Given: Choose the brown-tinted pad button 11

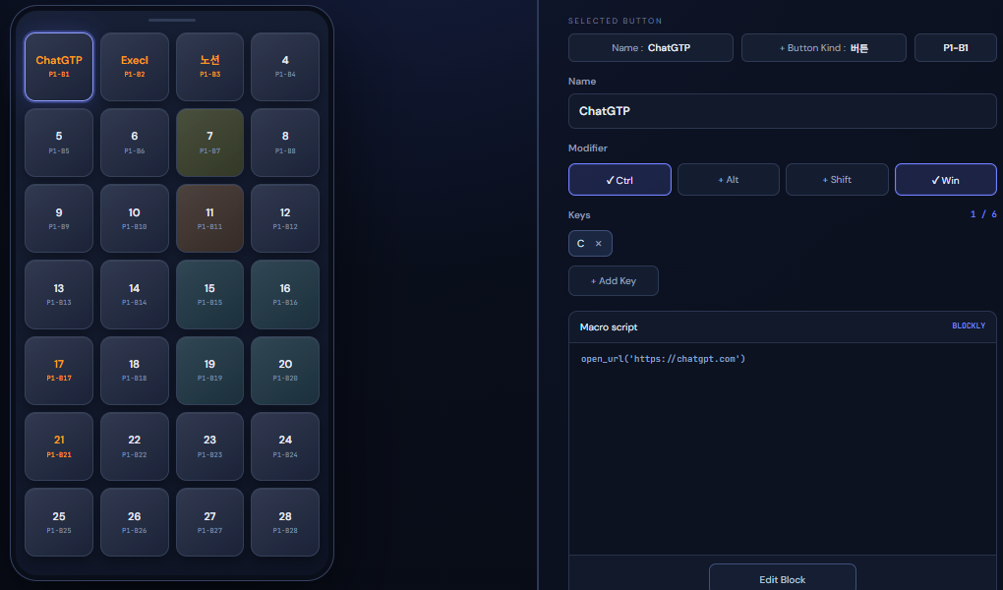Looking at the screenshot, I should point(209,219).
